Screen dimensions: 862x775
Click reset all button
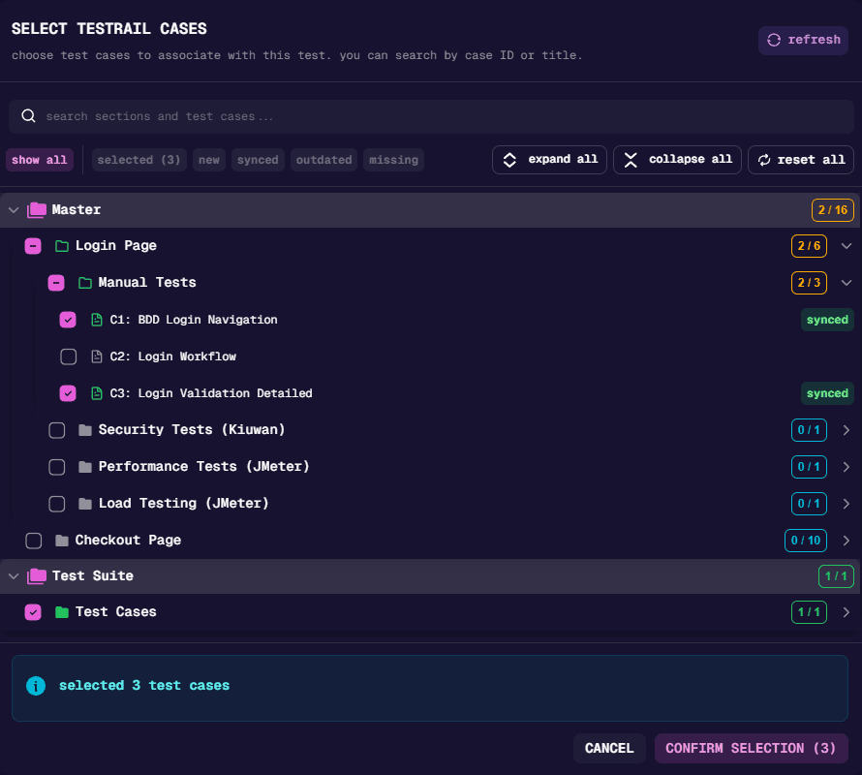800,160
